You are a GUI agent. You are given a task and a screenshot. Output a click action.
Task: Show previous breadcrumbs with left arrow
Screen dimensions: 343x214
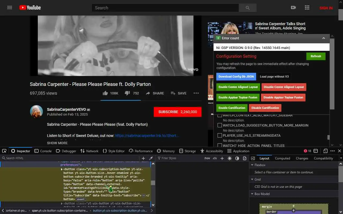[3, 211]
